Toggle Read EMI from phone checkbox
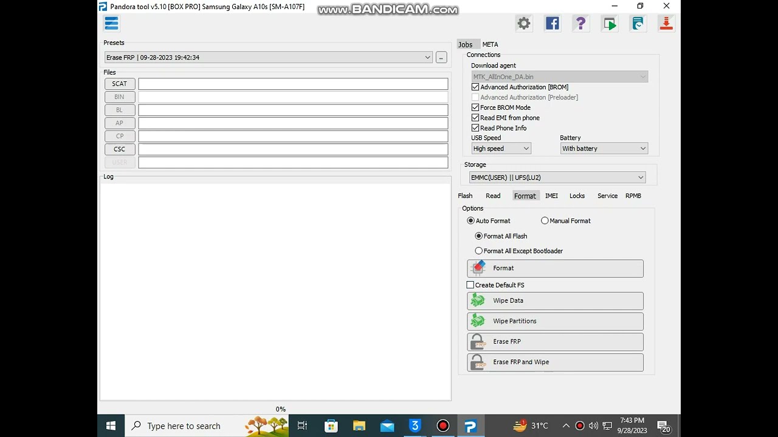The width and height of the screenshot is (778, 437). [475, 118]
